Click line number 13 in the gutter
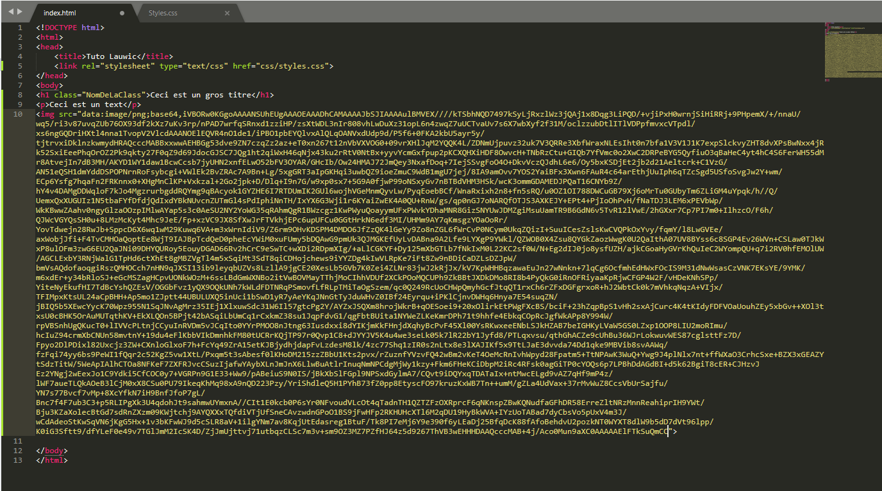882x491 pixels. [x=18, y=460]
